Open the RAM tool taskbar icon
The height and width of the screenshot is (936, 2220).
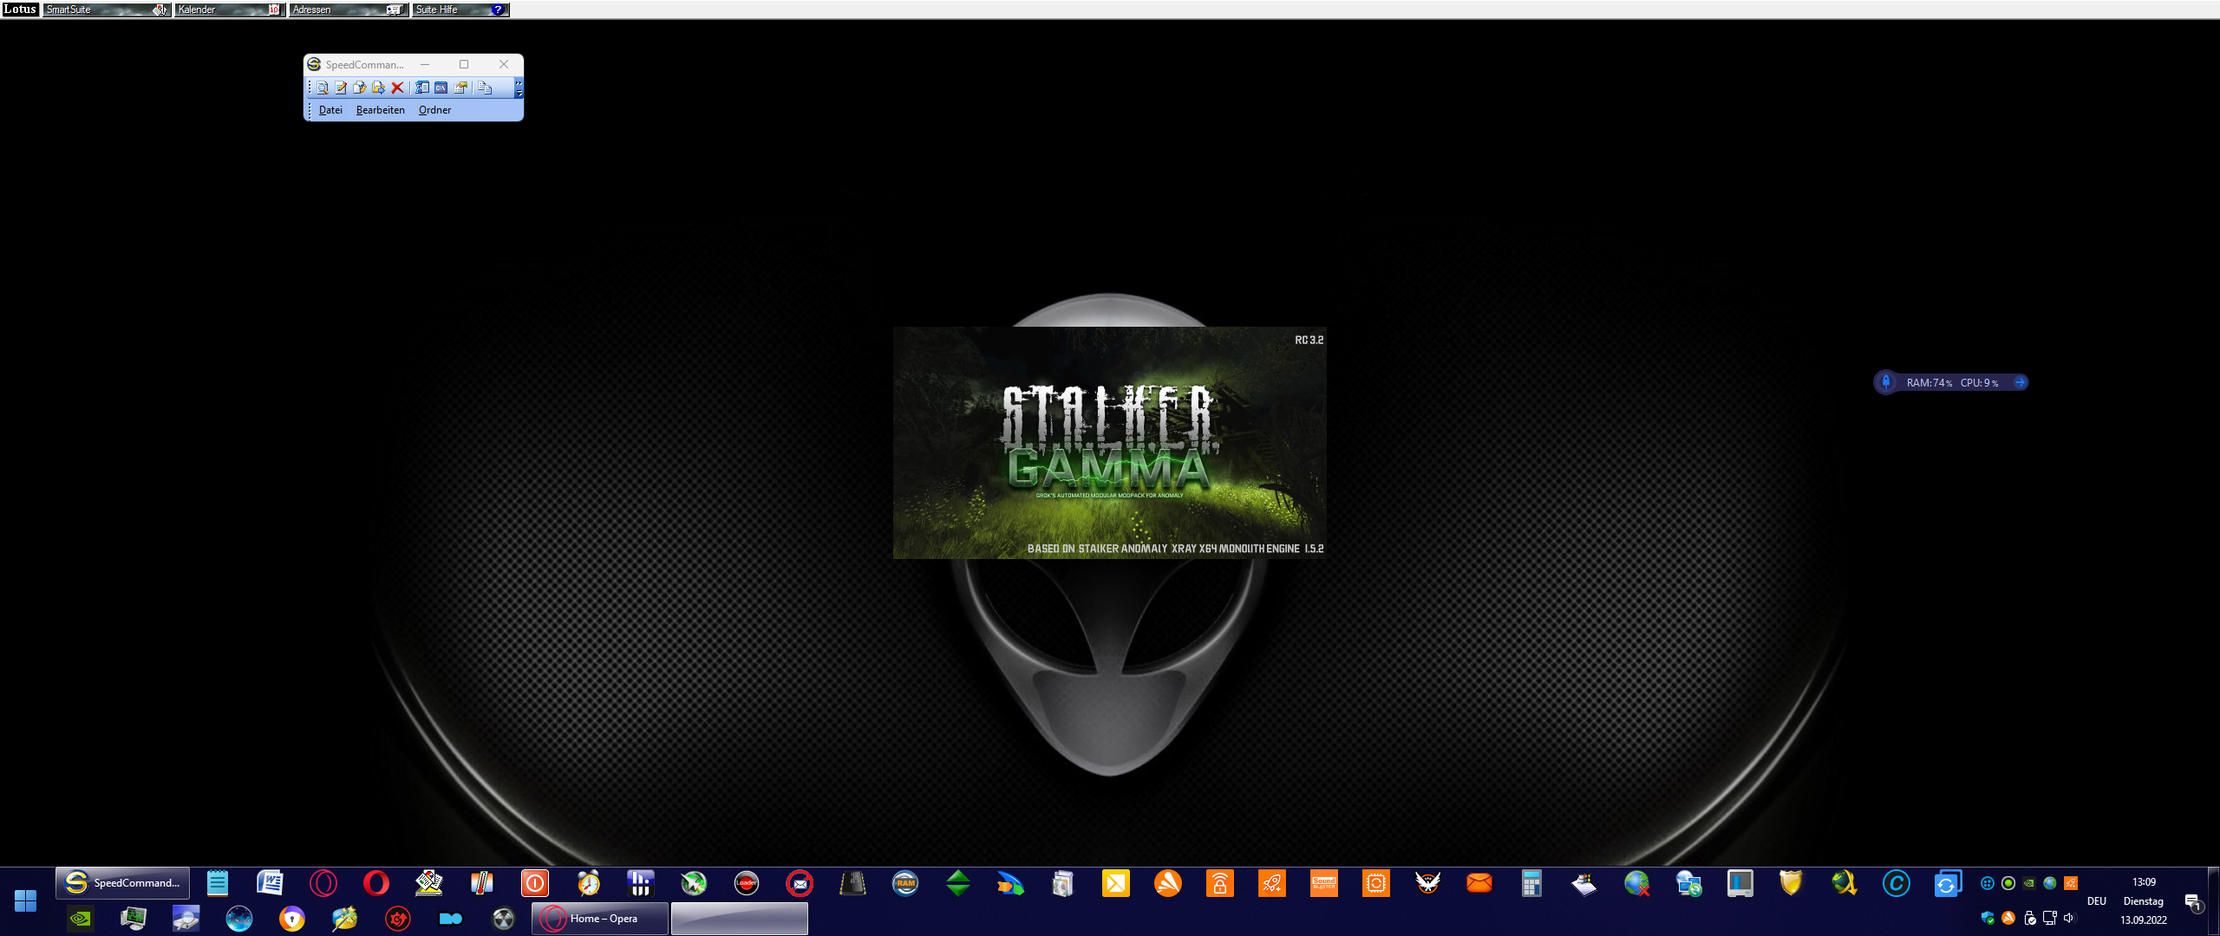pyautogui.click(x=905, y=883)
